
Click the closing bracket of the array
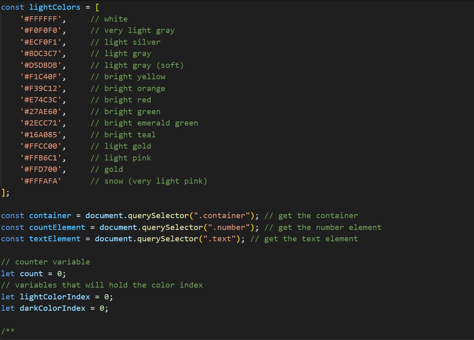pos(3,193)
